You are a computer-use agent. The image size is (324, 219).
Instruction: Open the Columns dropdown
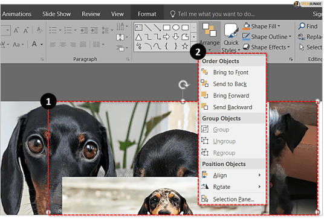coord(99,45)
